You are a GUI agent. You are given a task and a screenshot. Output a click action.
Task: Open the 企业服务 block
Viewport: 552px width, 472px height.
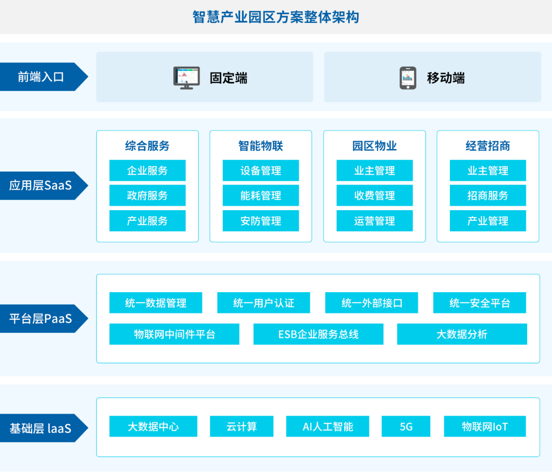pyautogui.click(x=147, y=171)
